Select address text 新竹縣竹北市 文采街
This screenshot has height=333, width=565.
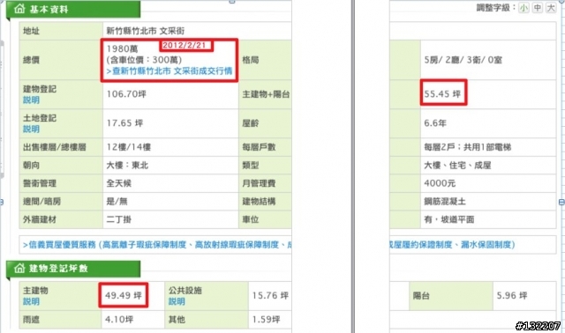[x=145, y=31]
